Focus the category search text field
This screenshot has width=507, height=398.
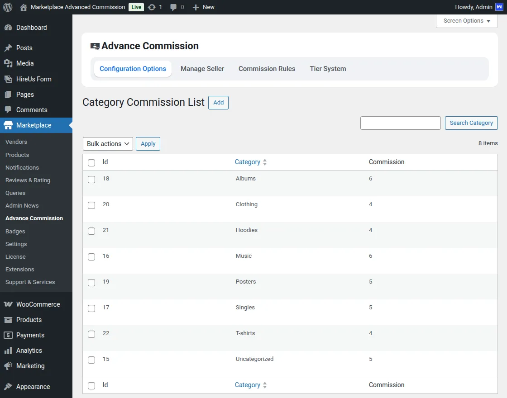coord(400,123)
